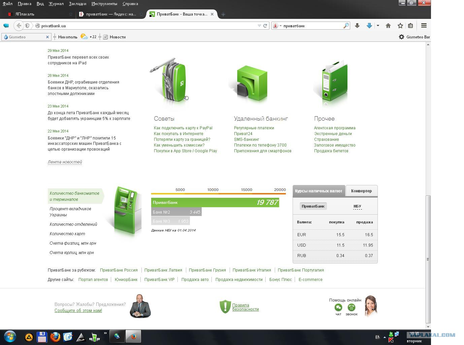This screenshot has width=464, height=345.
Task: Open the Инструменты menu
Action: (104, 4)
